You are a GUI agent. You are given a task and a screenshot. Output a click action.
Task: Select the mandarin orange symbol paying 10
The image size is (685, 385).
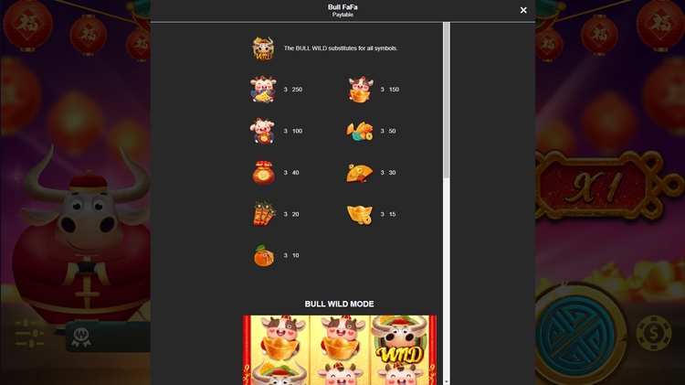(x=264, y=255)
